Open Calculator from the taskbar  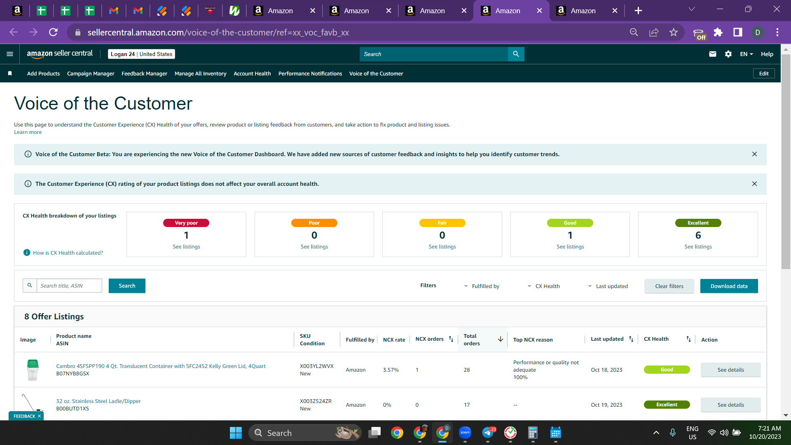point(533,433)
